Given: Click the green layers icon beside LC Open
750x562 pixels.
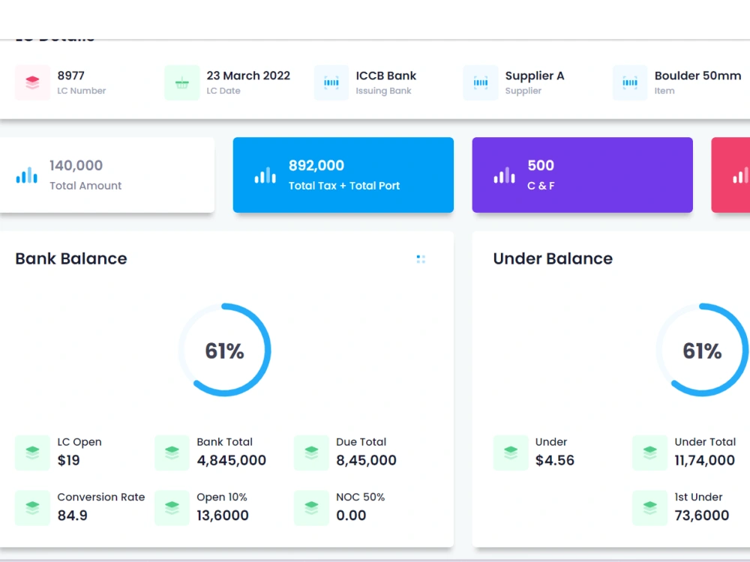Looking at the screenshot, I should pyautogui.click(x=32, y=453).
